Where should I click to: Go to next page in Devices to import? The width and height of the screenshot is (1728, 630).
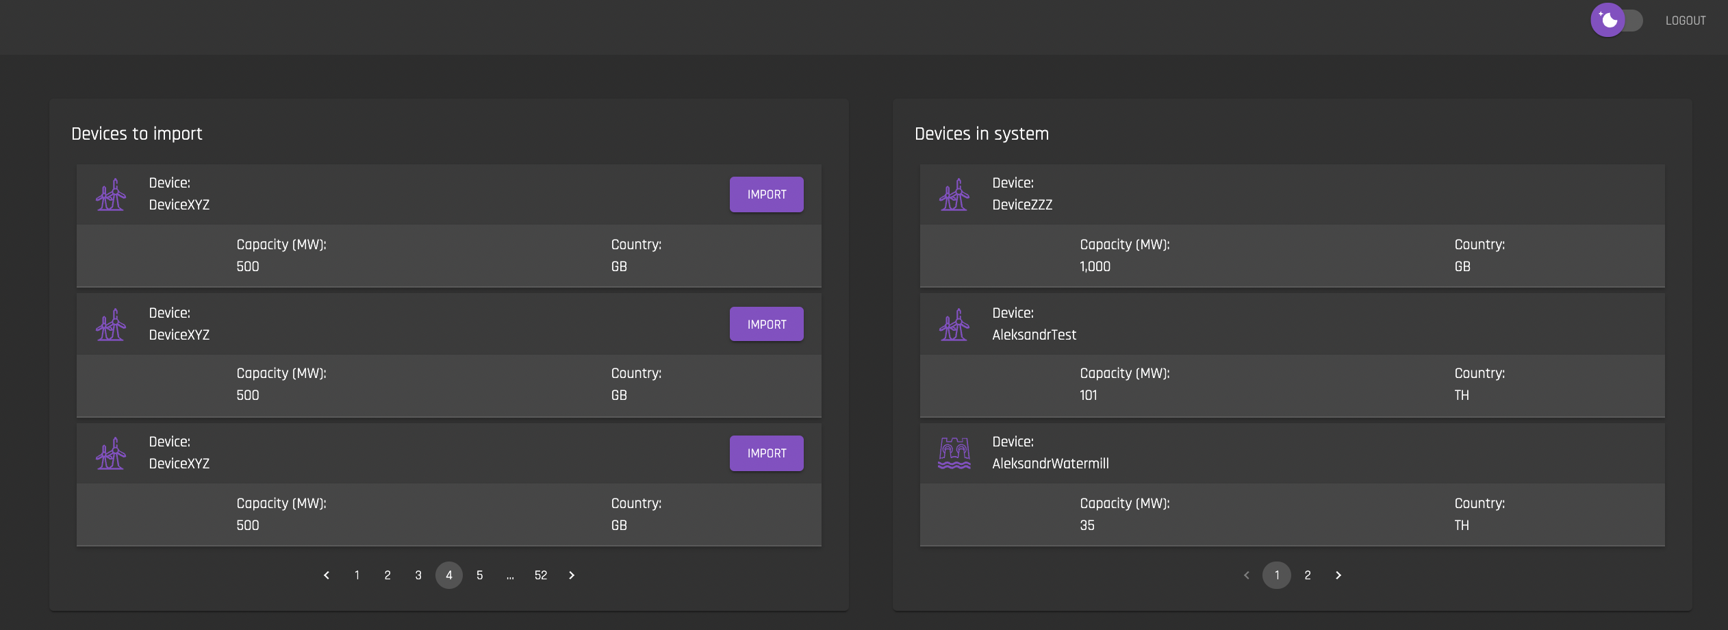[x=572, y=575]
